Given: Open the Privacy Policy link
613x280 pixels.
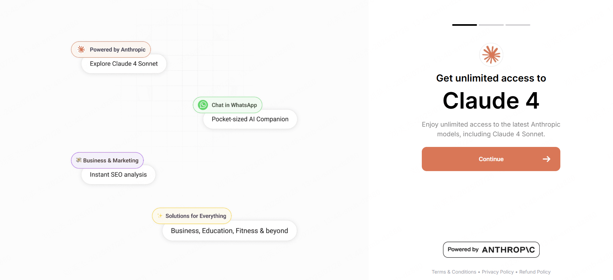Looking at the screenshot, I should coord(498,272).
